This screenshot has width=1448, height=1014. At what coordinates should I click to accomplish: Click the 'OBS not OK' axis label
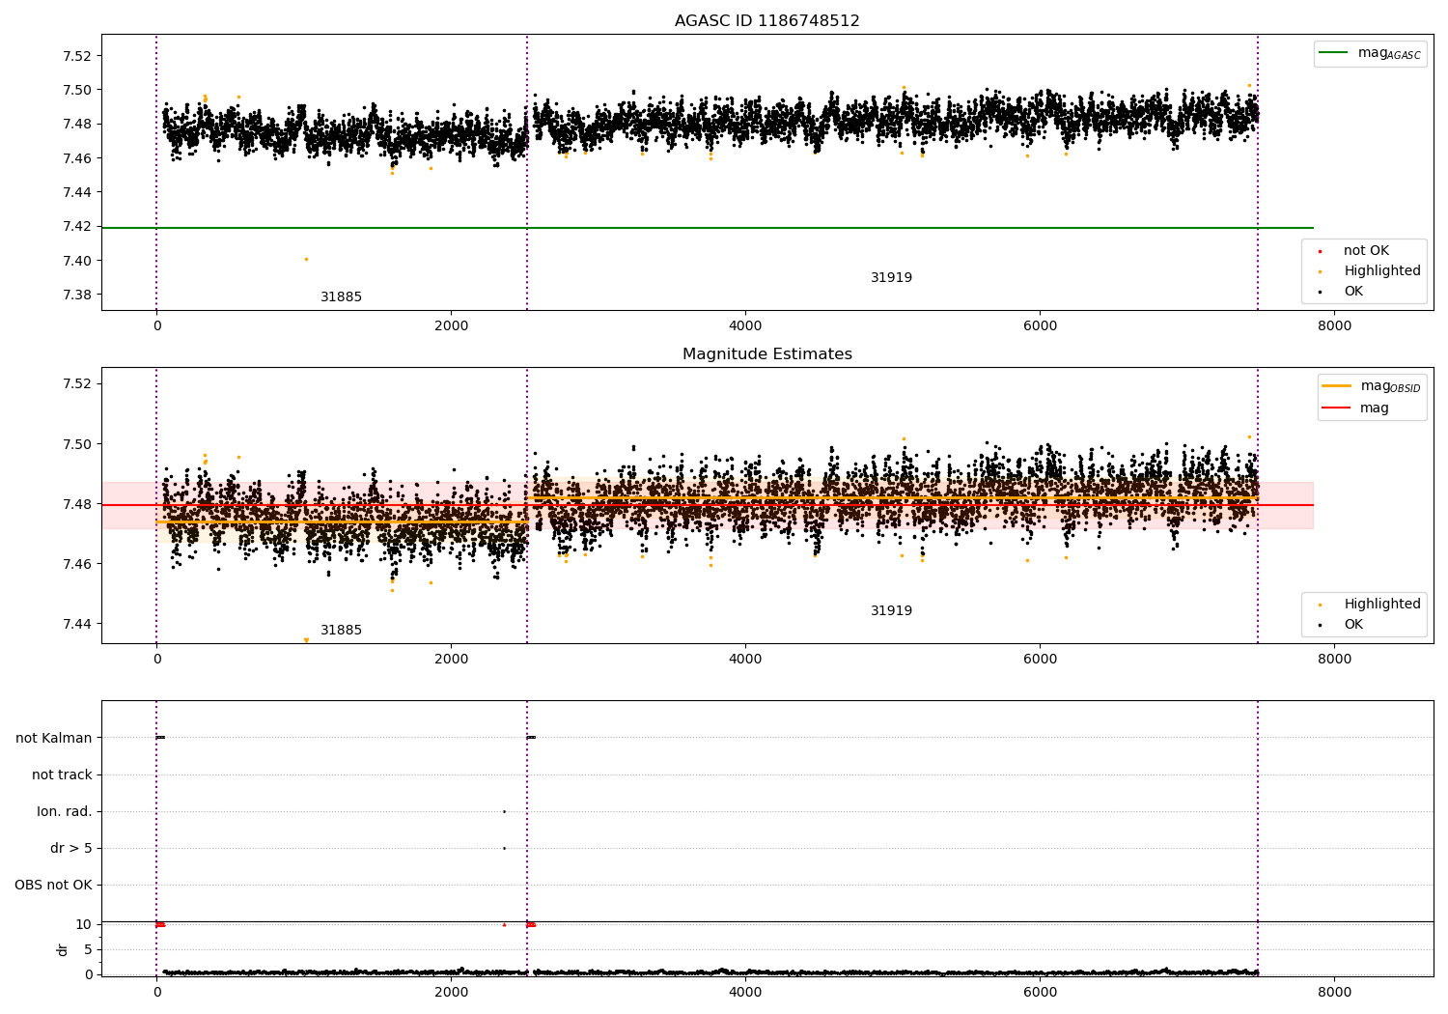coord(53,886)
